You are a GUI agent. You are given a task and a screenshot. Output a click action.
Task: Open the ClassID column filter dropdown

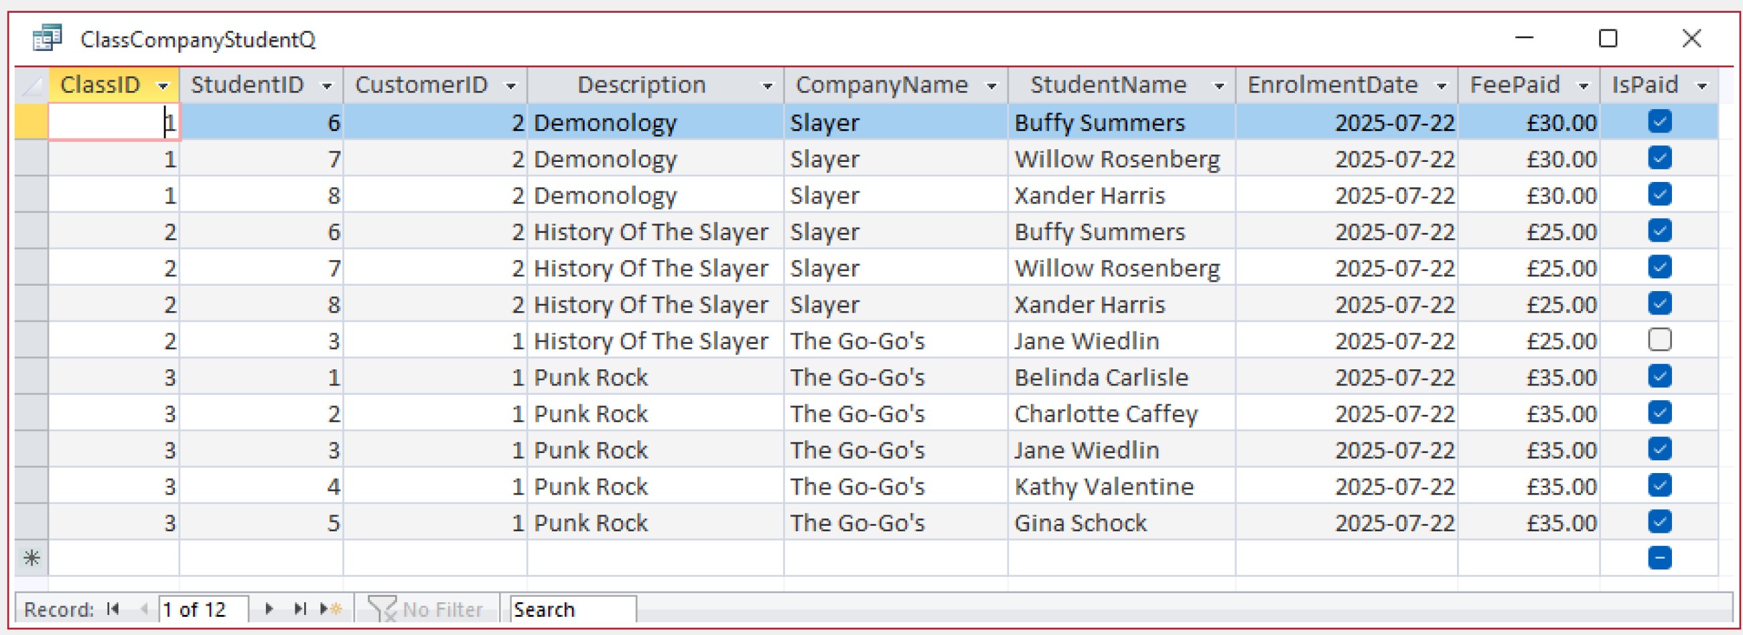(162, 86)
